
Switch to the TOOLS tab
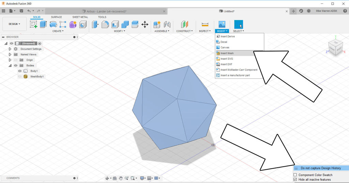point(102,17)
